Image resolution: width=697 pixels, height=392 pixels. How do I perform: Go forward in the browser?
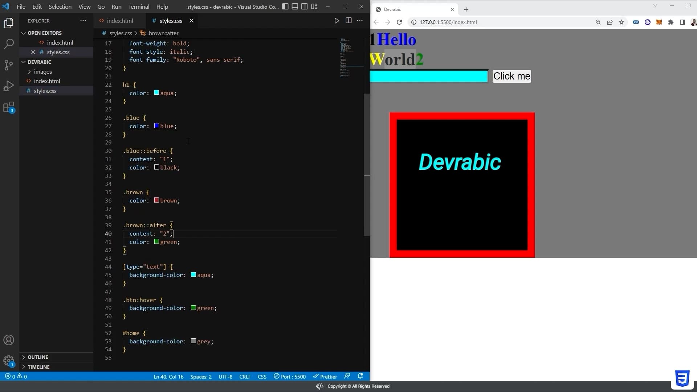[388, 22]
